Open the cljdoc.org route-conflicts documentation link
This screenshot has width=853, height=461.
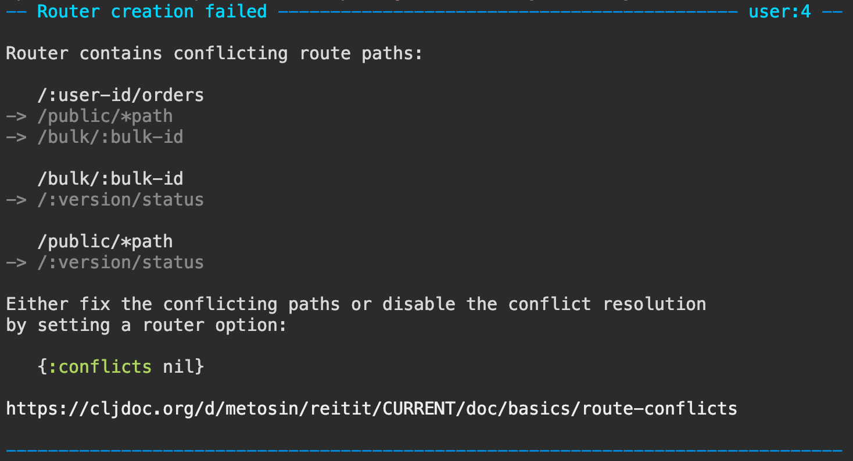[371, 409]
